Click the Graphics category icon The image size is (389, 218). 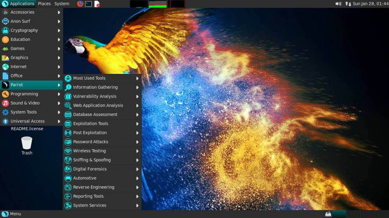pos(5,58)
